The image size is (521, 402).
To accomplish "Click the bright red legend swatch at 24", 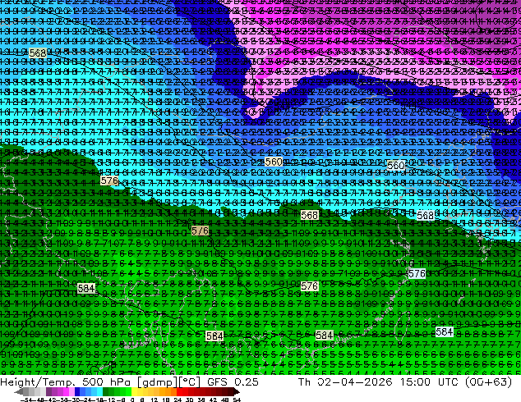I will tap(179, 391).
